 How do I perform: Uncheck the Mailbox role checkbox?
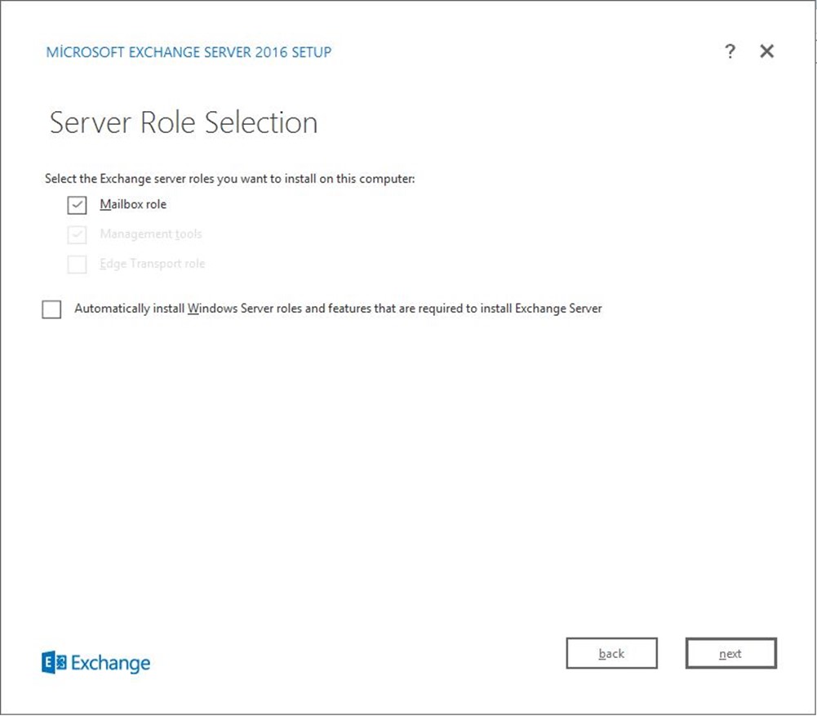click(x=77, y=205)
